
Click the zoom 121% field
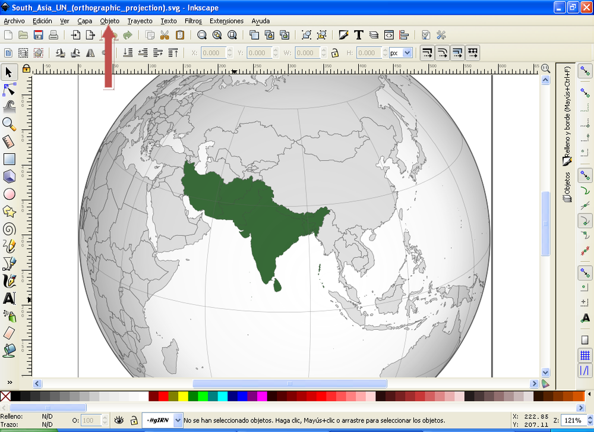pyautogui.click(x=573, y=420)
